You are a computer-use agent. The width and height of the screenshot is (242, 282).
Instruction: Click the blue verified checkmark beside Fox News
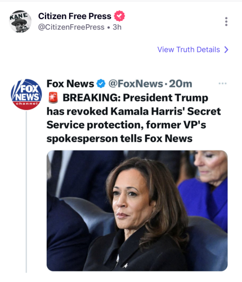click(x=101, y=83)
